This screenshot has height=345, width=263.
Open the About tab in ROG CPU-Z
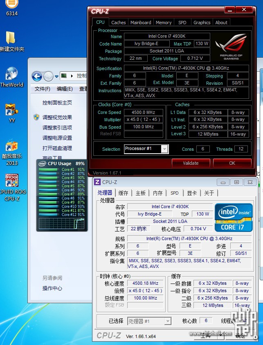221,23
